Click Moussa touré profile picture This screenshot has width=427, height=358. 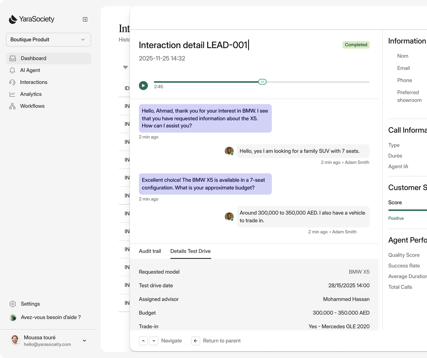[15, 340]
